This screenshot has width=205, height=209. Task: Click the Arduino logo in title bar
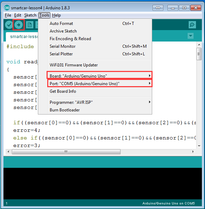click(7, 8)
